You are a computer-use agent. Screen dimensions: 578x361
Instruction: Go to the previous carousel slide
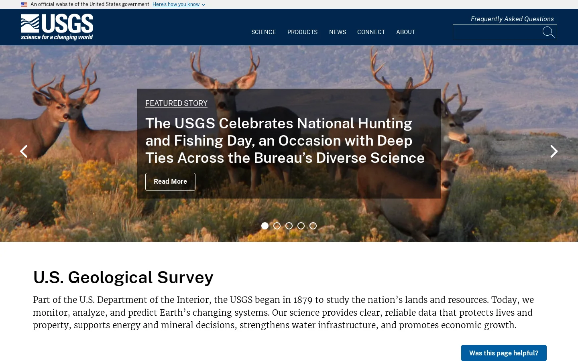click(x=24, y=151)
